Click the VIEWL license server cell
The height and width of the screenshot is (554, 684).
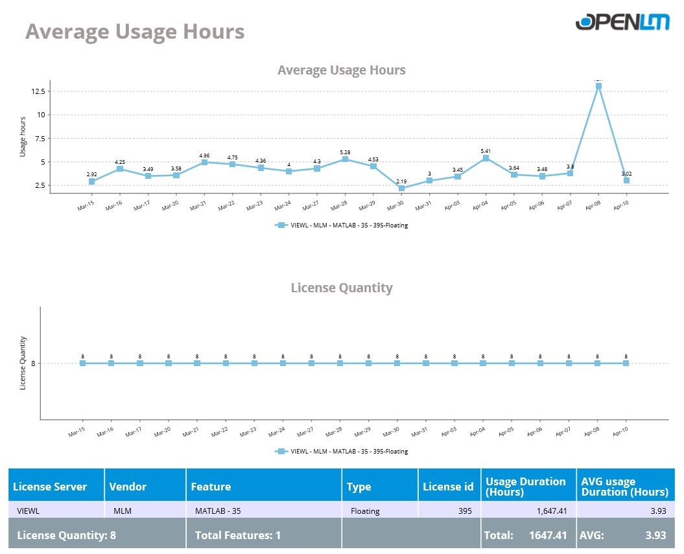[28, 511]
